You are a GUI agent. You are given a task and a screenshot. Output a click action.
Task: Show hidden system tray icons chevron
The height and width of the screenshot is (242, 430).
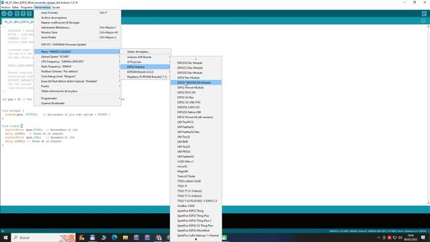point(379,237)
